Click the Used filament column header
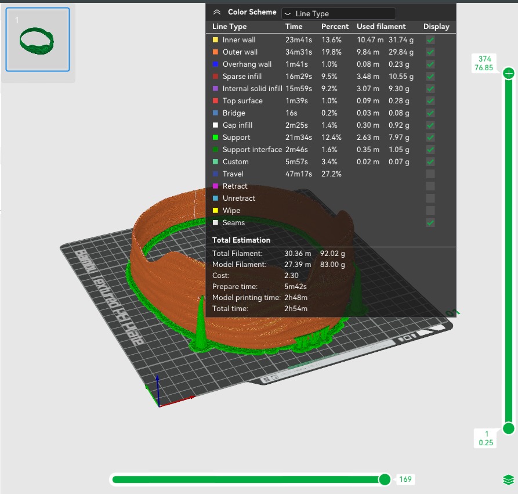Image resolution: width=518 pixels, height=494 pixels. 381,27
